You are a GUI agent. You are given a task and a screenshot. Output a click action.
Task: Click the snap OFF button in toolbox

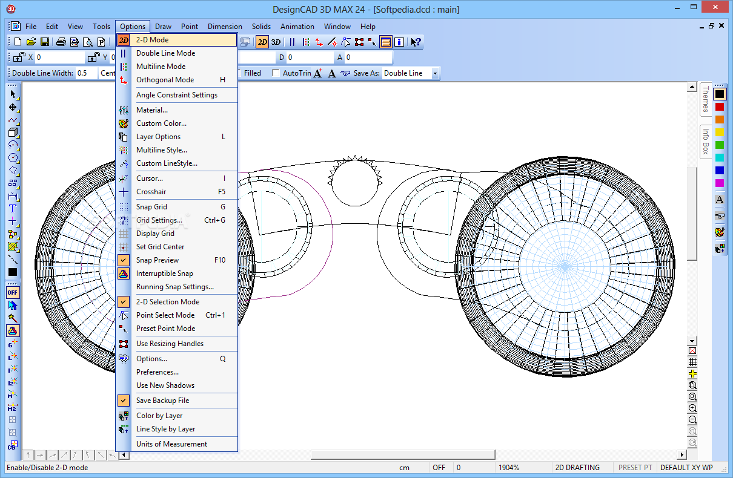13,293
